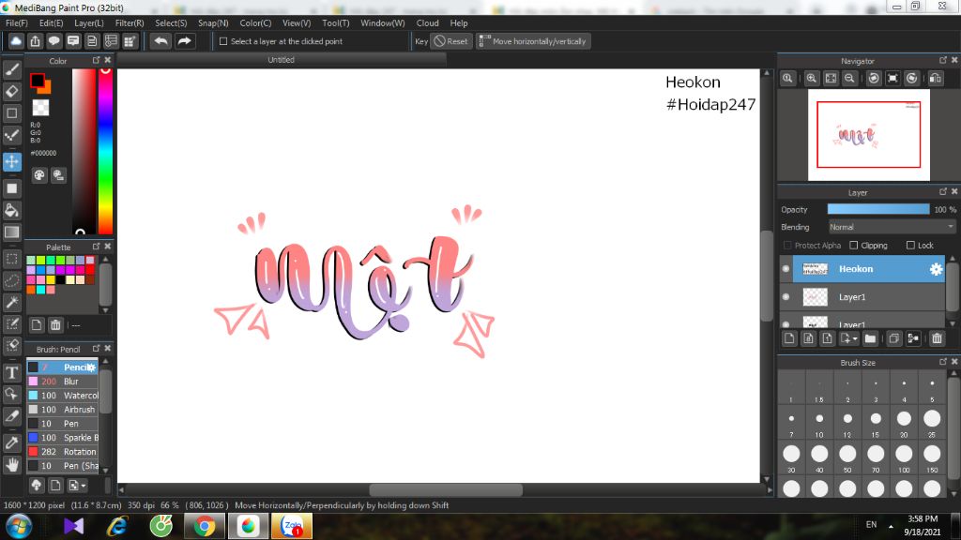Open Heokon layer settings gear

click(936, 269)
